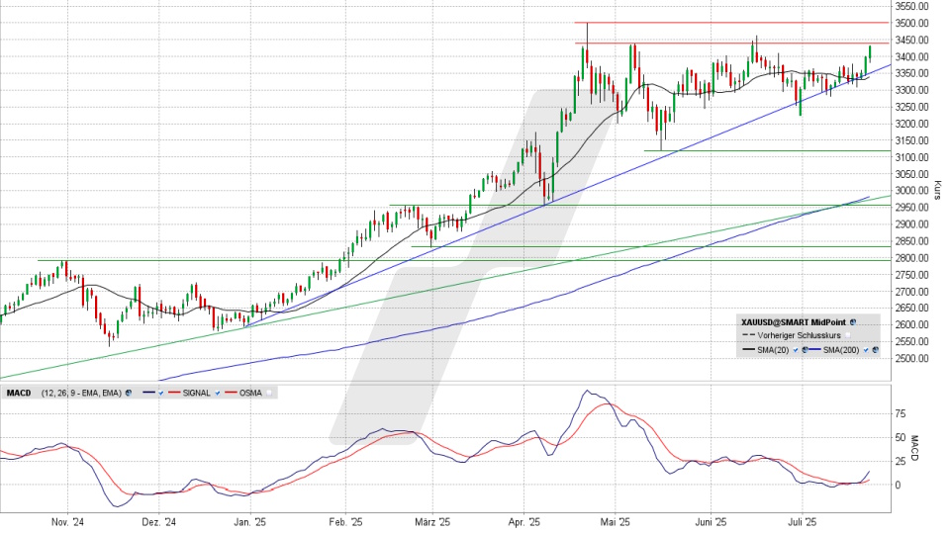Viewport: 950px width, 534px height.
Task: Click the Juli '25 time axis label
Action: click(x=801, y=522)
